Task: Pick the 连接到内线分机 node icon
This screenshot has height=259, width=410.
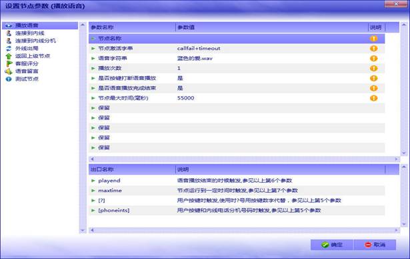Action: tap(9, 41)
